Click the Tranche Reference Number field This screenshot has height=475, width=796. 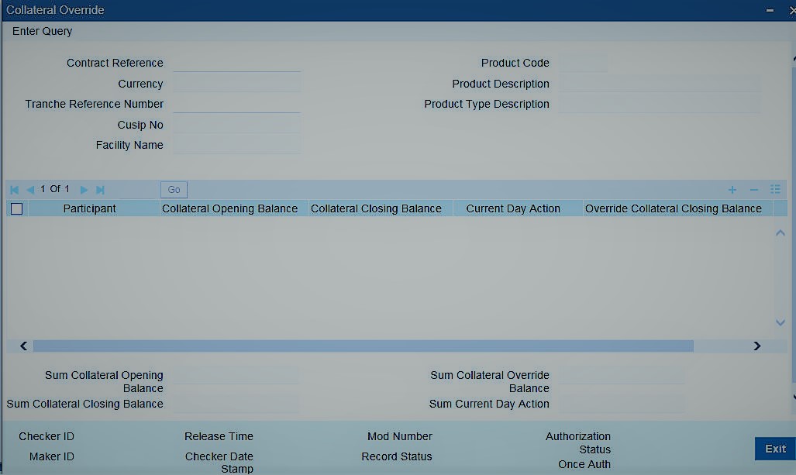(236, 104)
